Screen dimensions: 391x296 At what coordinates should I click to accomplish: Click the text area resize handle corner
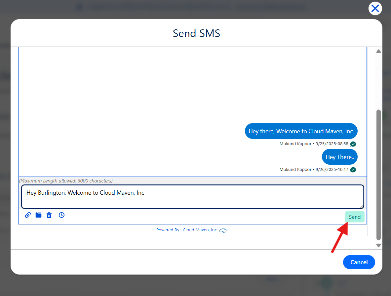(x=362, y=207)
